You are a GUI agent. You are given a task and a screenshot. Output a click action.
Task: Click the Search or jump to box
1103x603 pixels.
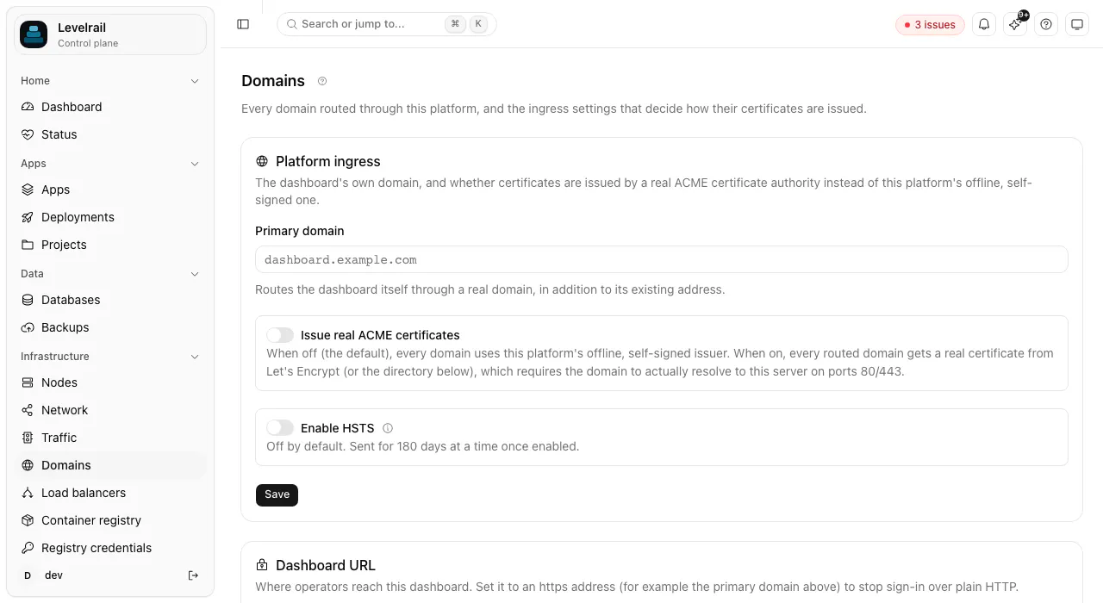(x=387, y=24)
